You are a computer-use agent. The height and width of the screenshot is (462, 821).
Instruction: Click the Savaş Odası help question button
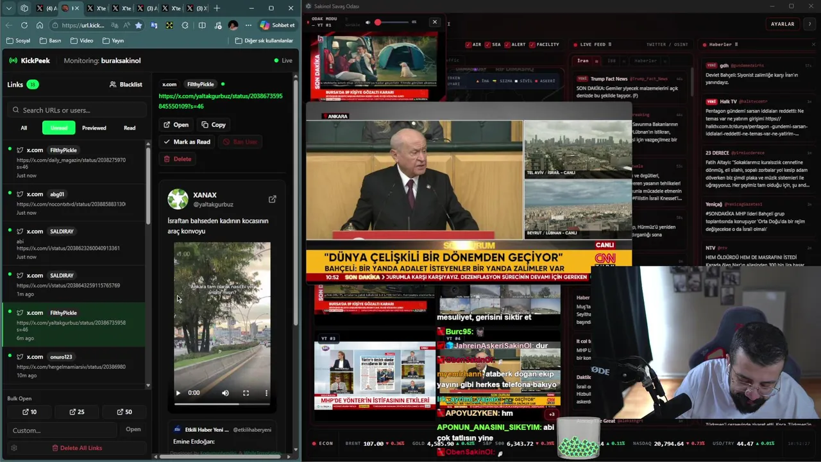(x=809, y=24)
